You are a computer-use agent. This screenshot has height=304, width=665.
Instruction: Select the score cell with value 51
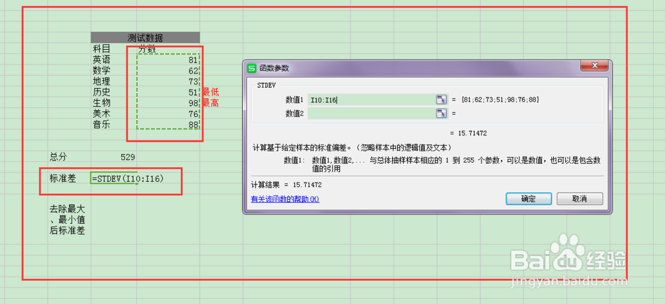(168, 92)
